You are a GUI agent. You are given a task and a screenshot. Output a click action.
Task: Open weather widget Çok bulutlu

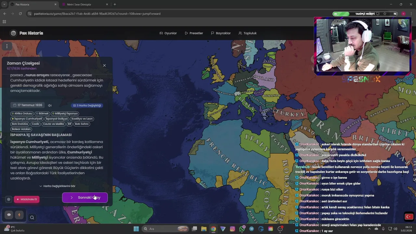pyautogui.click(x=14, y=229)
